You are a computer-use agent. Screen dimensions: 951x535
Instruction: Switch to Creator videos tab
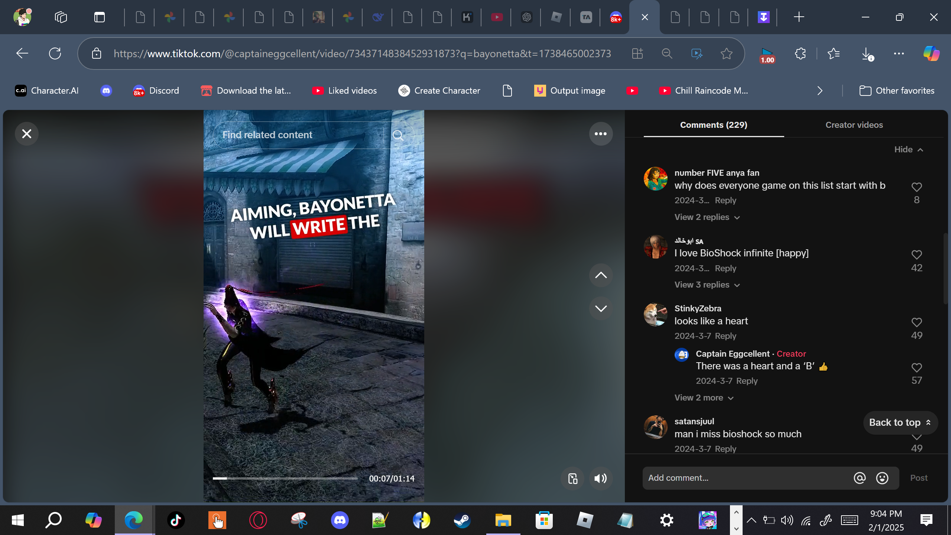click(854, 125)
